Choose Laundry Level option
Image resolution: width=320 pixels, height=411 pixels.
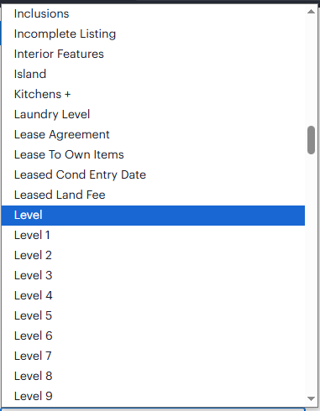[153, 114]
